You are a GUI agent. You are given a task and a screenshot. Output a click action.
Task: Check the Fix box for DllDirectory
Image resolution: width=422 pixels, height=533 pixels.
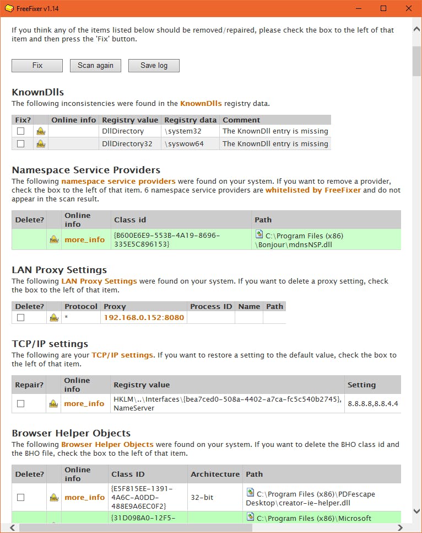click(21, 131)
